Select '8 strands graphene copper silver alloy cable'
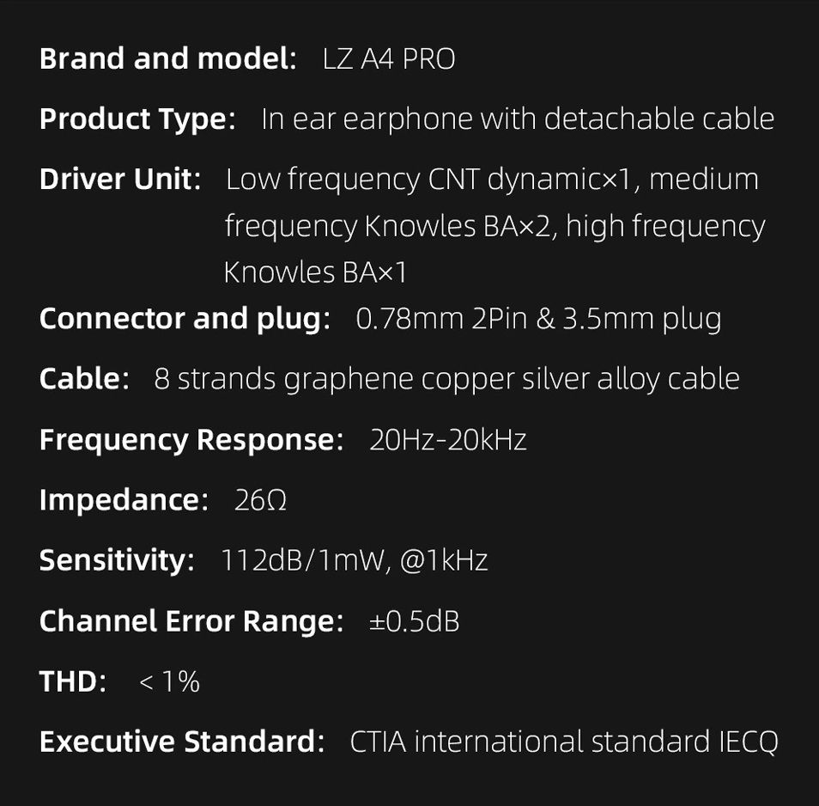Viewport: 819px width, 806px height. point(446,379)
